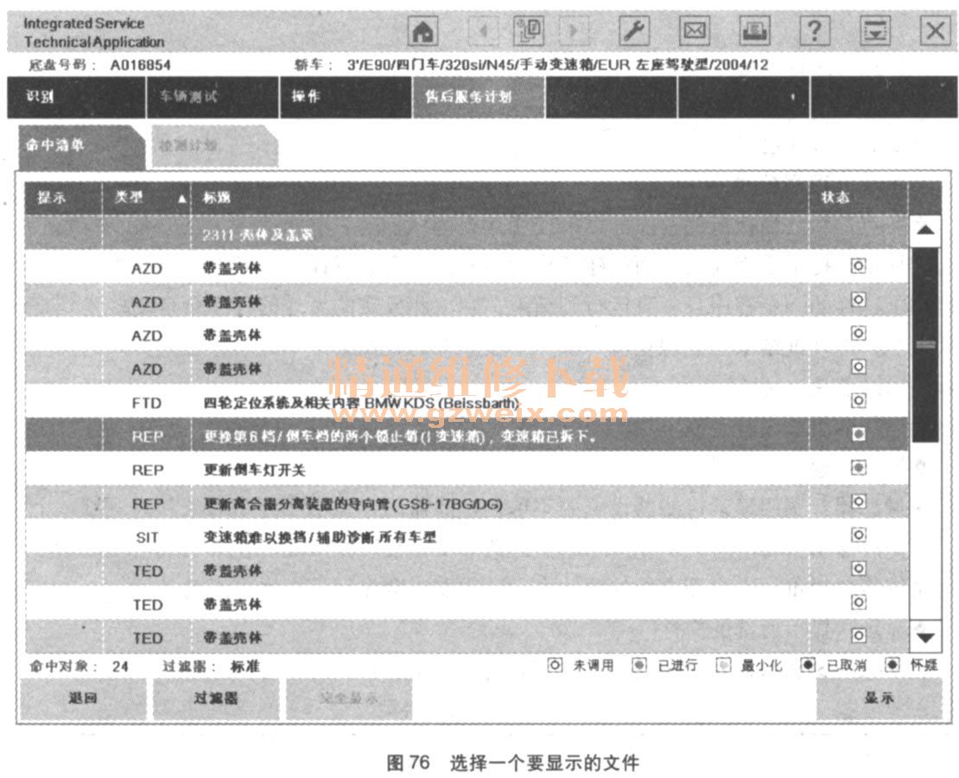Select FTD 四轮定位系统 BMW KDS row
This screenshot has width=959, height=778.
466,403
